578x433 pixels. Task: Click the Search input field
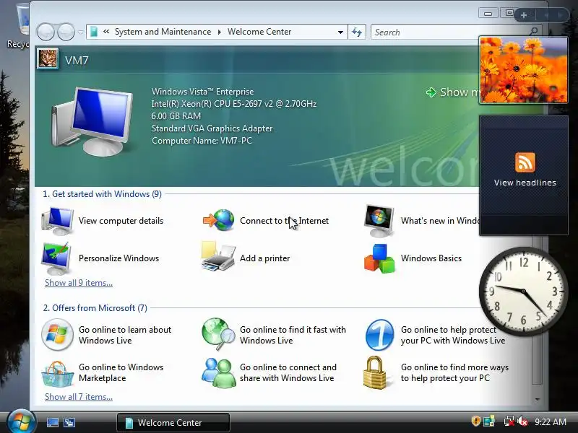click(x=449, y=32)
